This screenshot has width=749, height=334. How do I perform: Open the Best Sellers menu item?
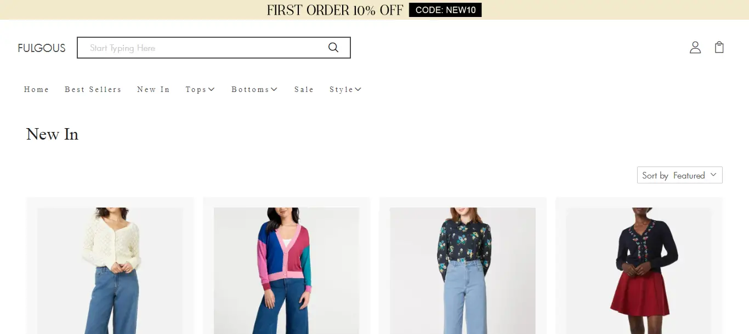pos(93,89)
